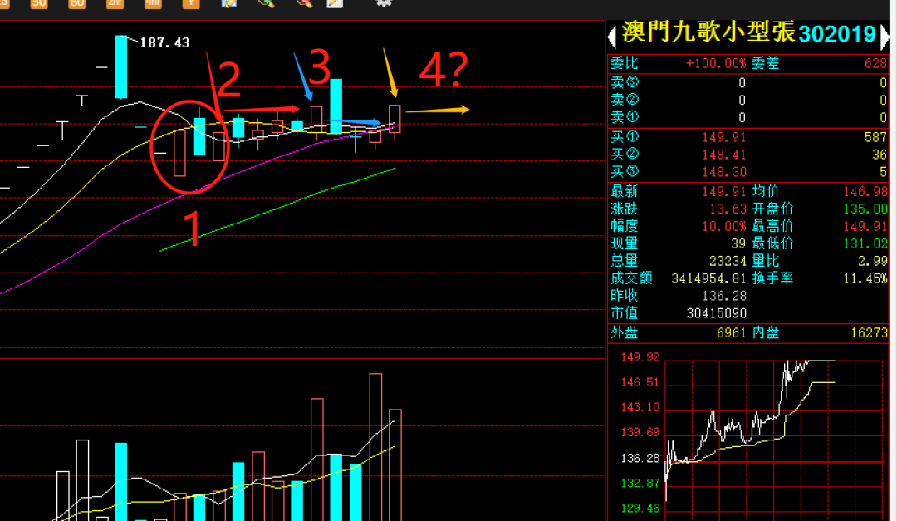Image resolution: width=897 pixels, height=521 pixels.
Task: Open the settings gear in the top toolbar
Action: (384, 2)
